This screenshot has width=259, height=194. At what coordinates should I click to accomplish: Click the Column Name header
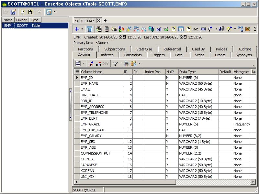[101, 72]
